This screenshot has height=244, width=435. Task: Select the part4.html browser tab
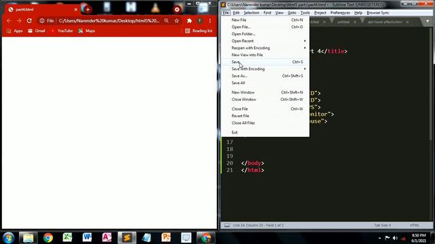point(41,9)
